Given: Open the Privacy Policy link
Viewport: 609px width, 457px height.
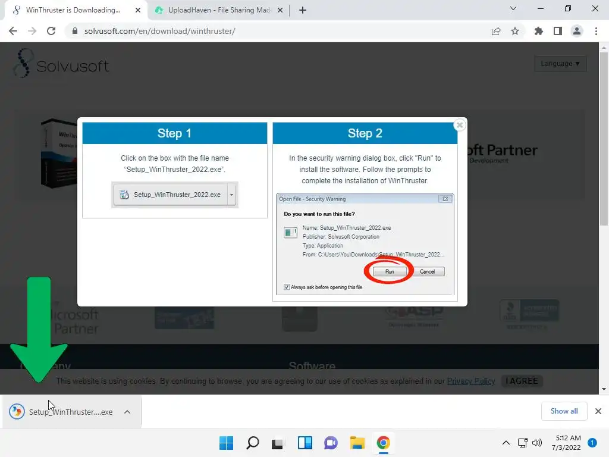Looking at the screenshot, I should tap(471, 381).
